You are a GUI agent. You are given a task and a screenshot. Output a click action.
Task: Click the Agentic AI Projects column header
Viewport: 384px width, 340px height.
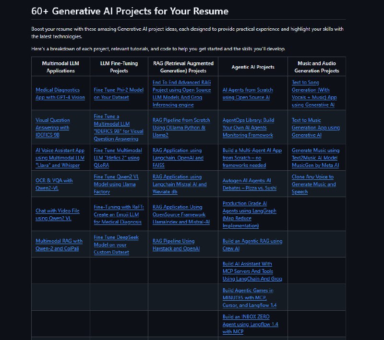pyautogui.click(x=253, y=67)
